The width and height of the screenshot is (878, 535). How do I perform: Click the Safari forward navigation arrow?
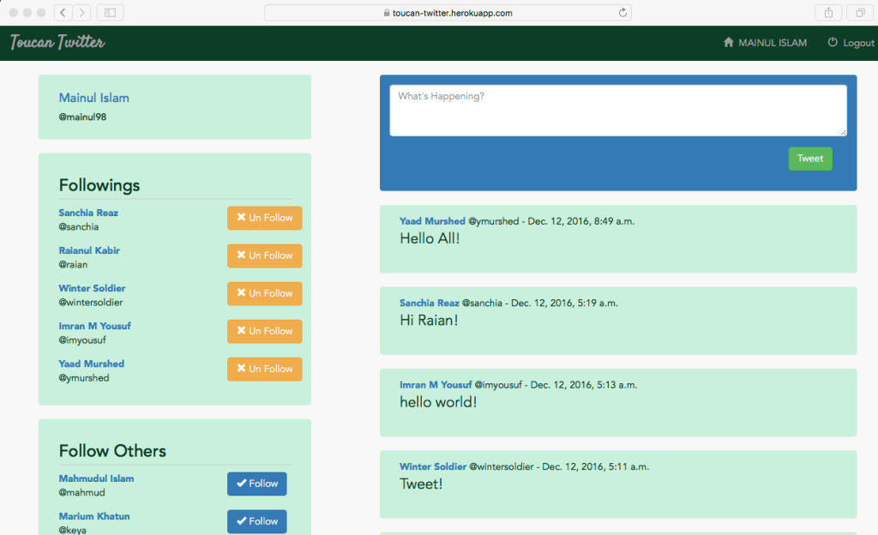tap(81, 13)
